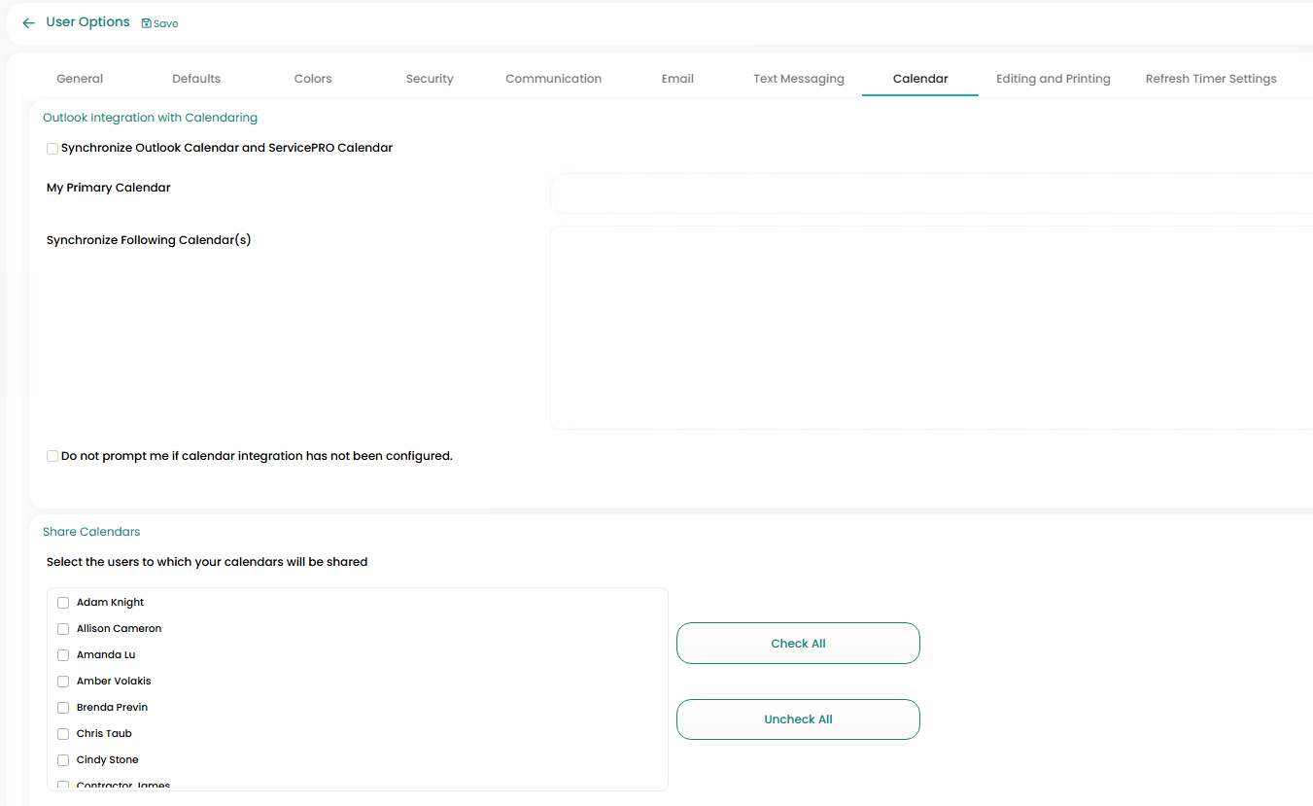
Task: Open the Colors tab
Action: tap(313, 79)
